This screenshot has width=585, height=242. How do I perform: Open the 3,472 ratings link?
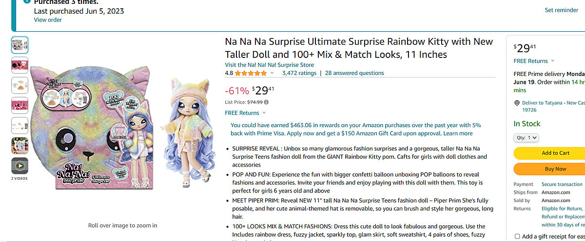[x=299, y=73]
